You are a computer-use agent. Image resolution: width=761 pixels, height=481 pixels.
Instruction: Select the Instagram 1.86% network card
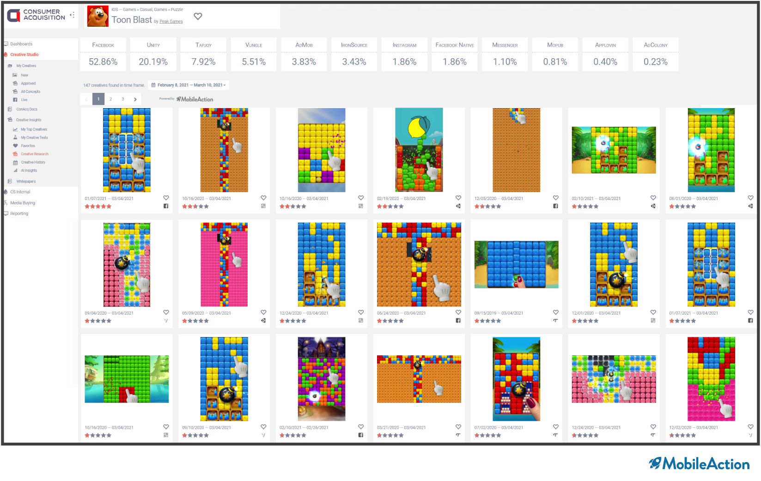(x=404, y=55)
